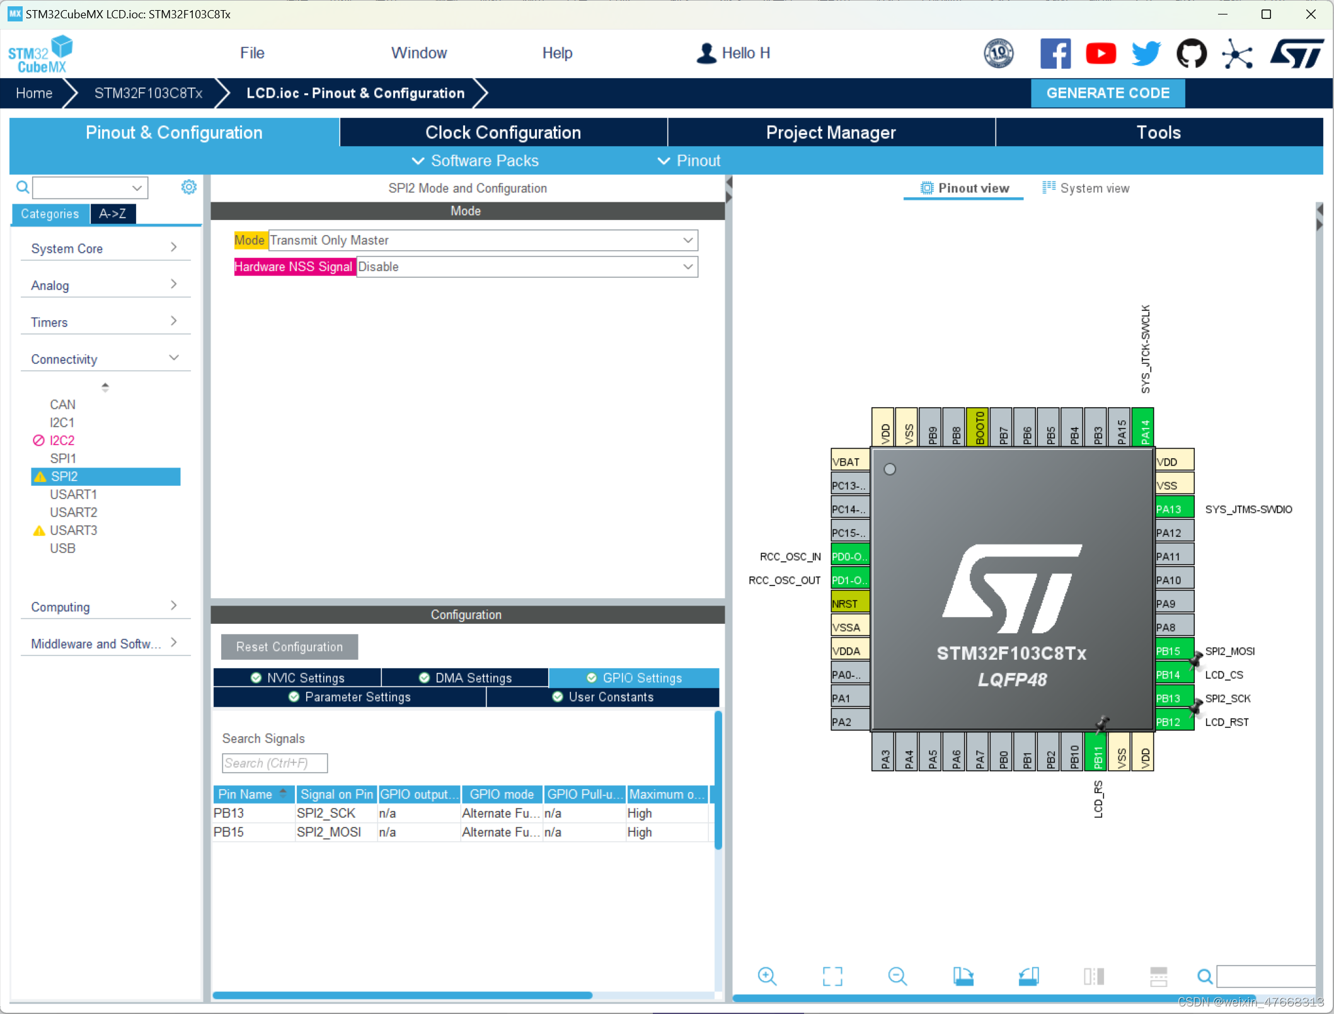Click the gear settings icon near search
The height and width of the screenshot is (1014, 1334).
pyautogui.click(x=188, y=187)
